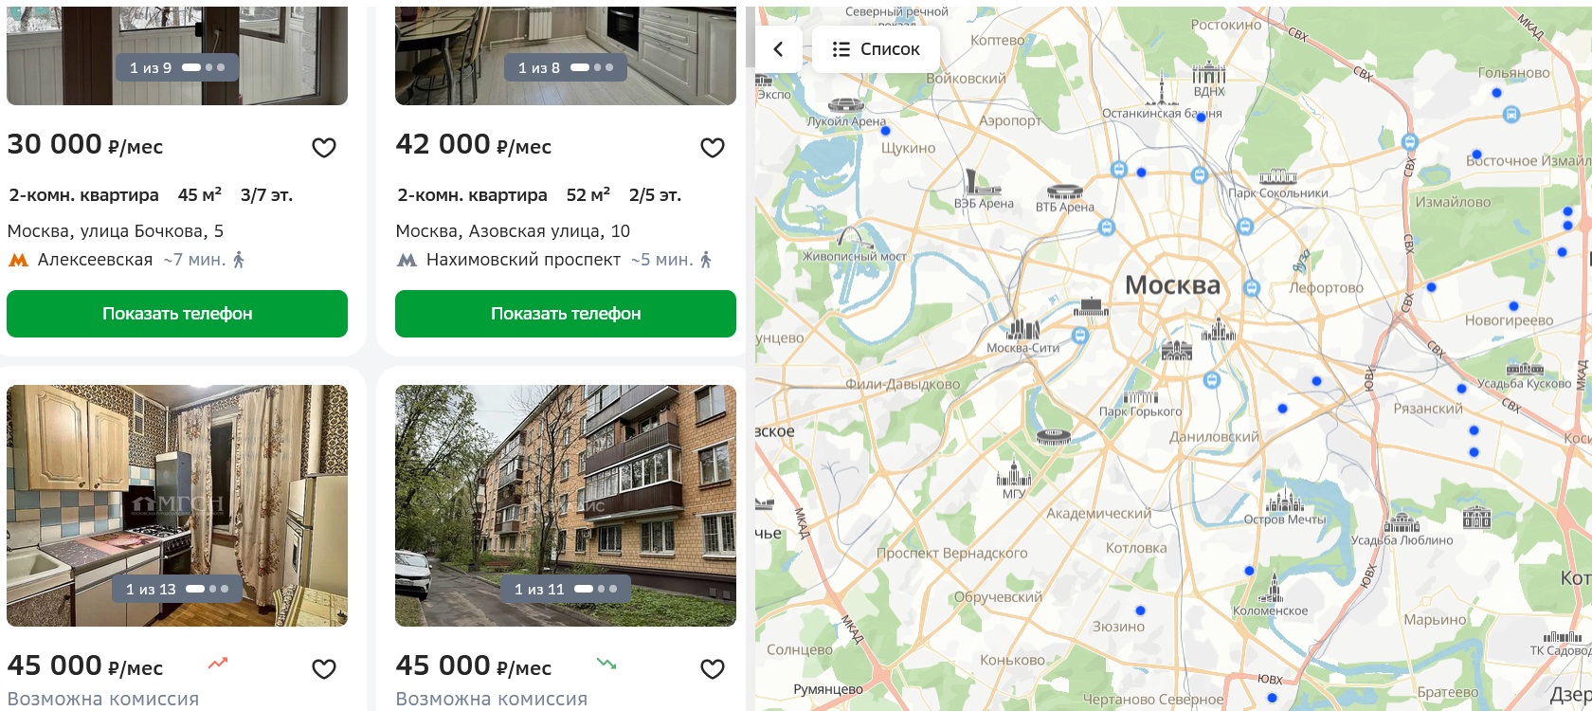The height and width of the screenshot is (711, 1592).
Task: Open the kitchen photo listing thumbnail
Action: point(177,505)
